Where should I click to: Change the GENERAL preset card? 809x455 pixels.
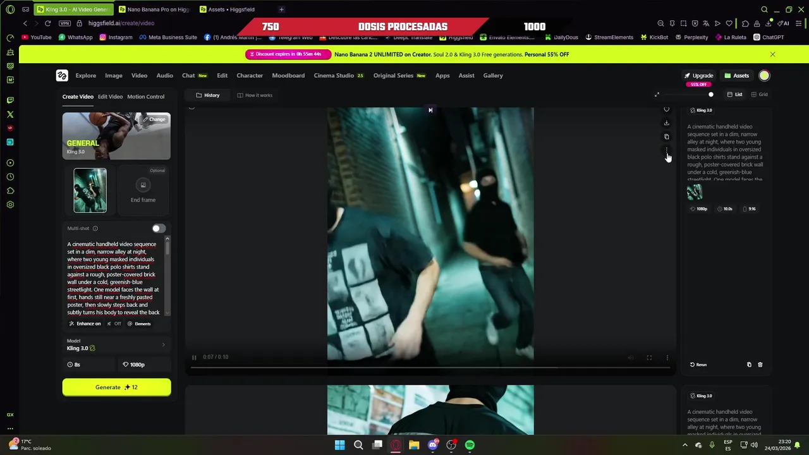tap(154, 119)
